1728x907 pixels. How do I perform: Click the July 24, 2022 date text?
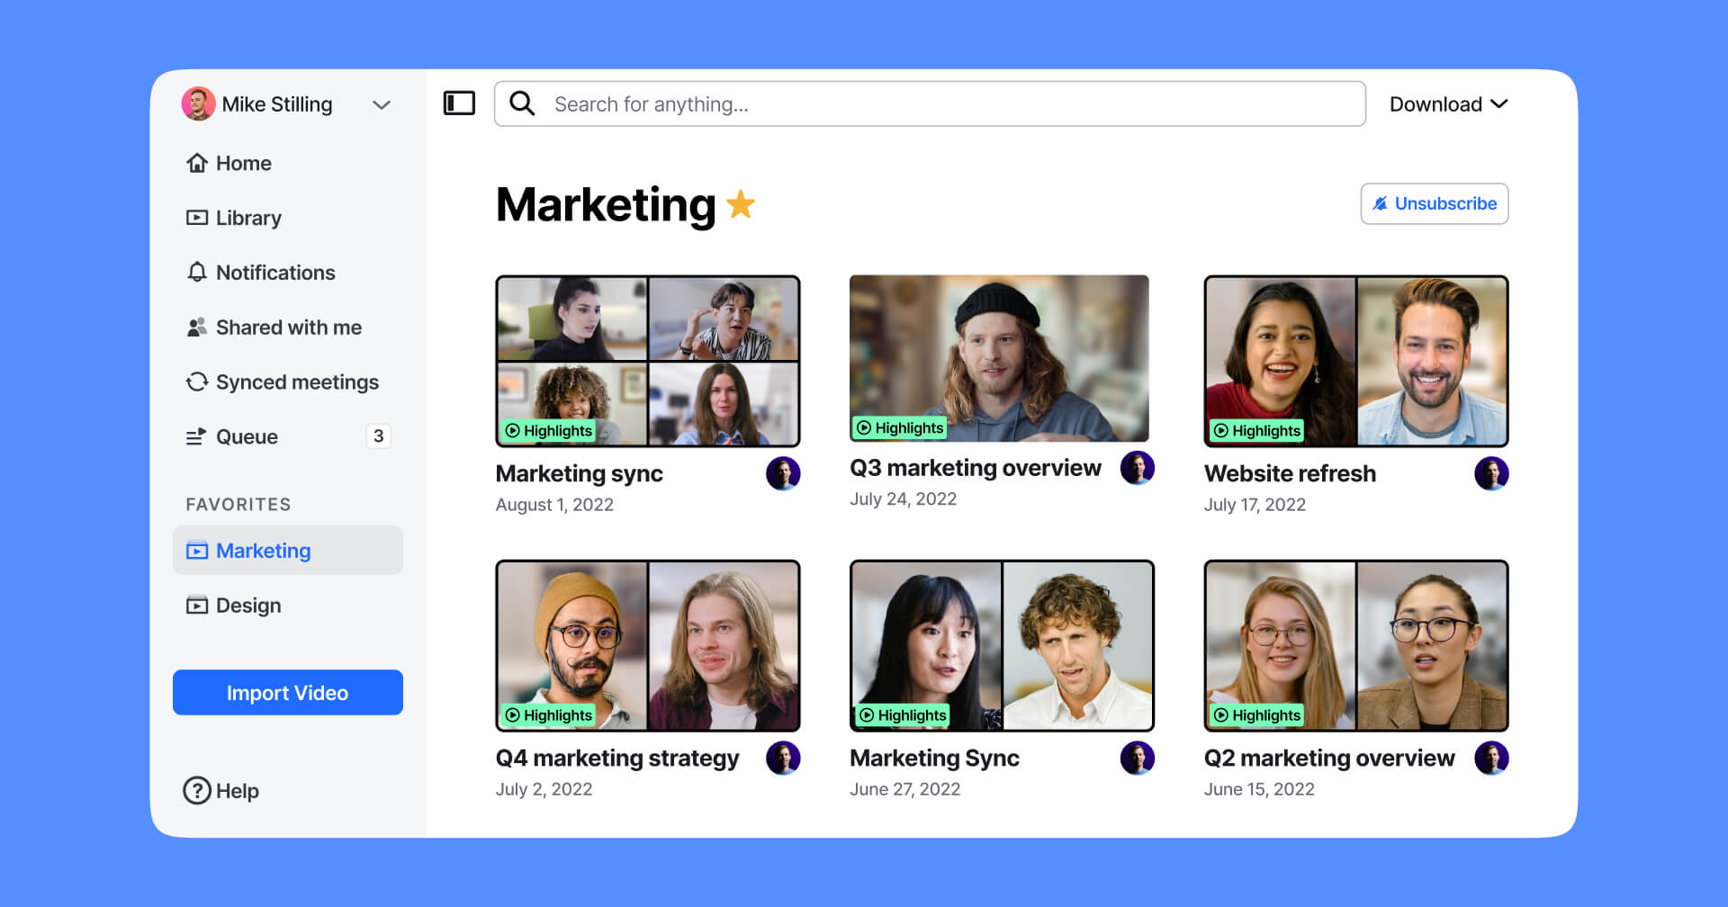903,498
